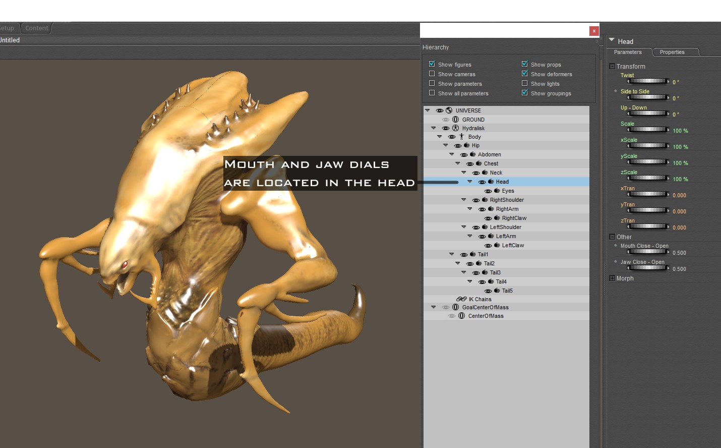
Task: Hide Tail2 using its eye icon
Action: pyautogui.click(x=469, y=264)
